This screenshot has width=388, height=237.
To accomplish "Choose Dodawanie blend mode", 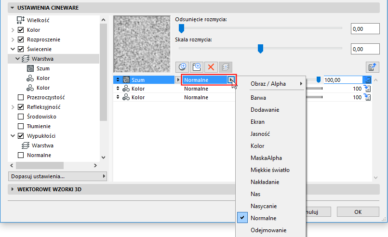I will (271, 110).
